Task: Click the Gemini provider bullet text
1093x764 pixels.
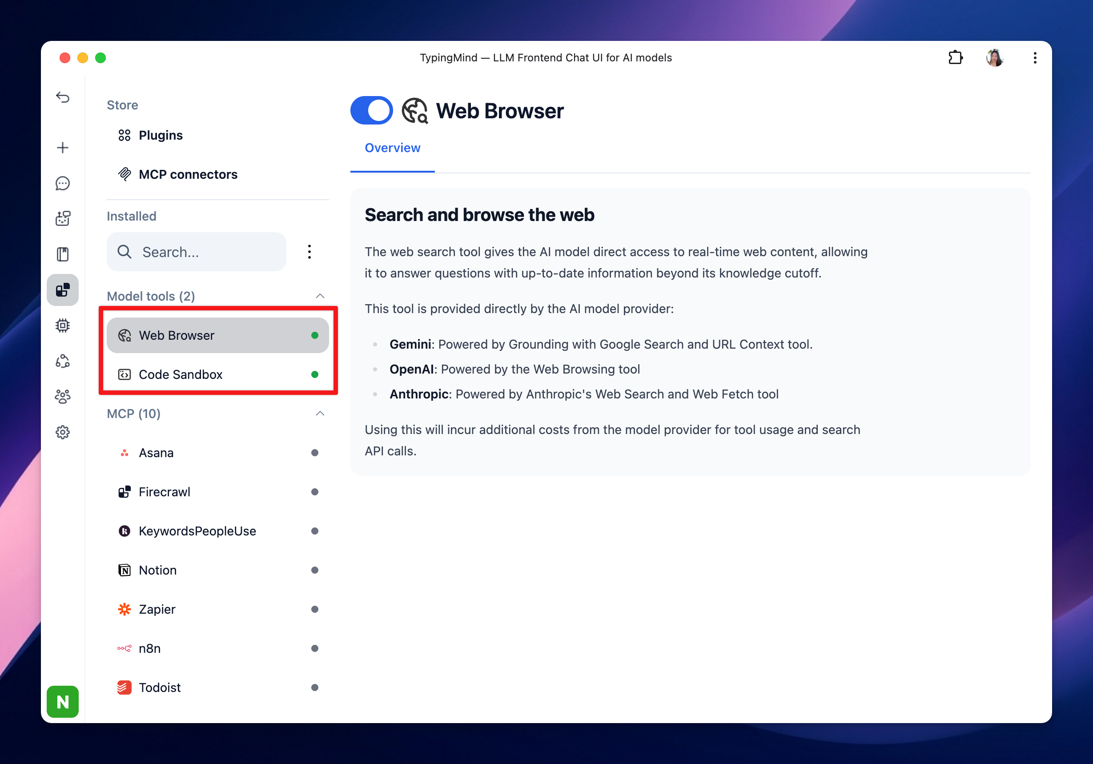Action: point(601,344)
